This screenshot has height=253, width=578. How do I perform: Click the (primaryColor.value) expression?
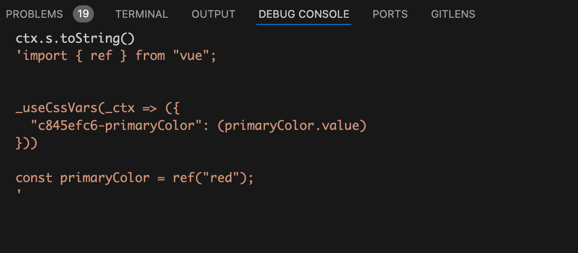point(295,126)
